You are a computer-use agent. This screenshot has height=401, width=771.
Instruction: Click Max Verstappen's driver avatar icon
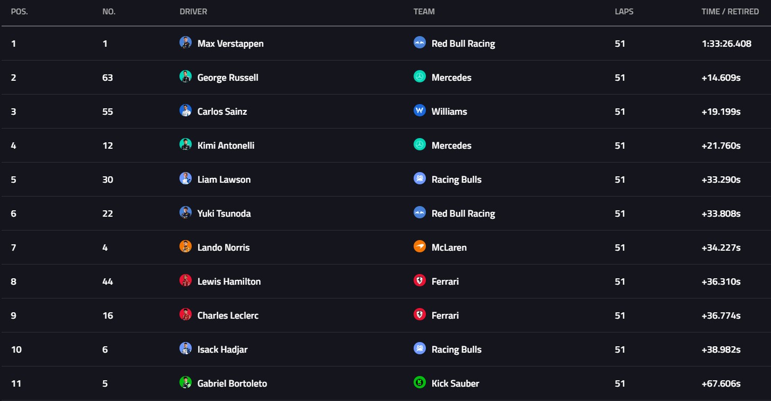[x=185, y=42]
